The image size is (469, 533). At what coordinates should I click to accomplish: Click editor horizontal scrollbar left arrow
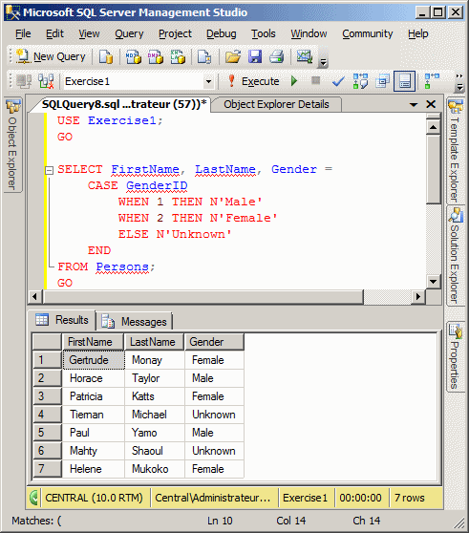[x=34, y=297]
